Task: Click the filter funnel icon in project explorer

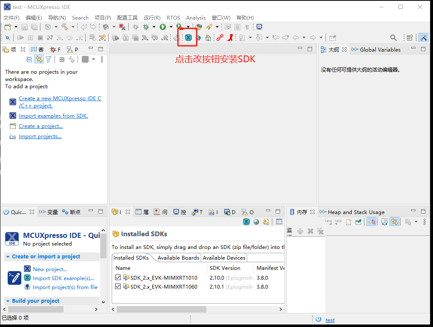Action: click(48, 59)
